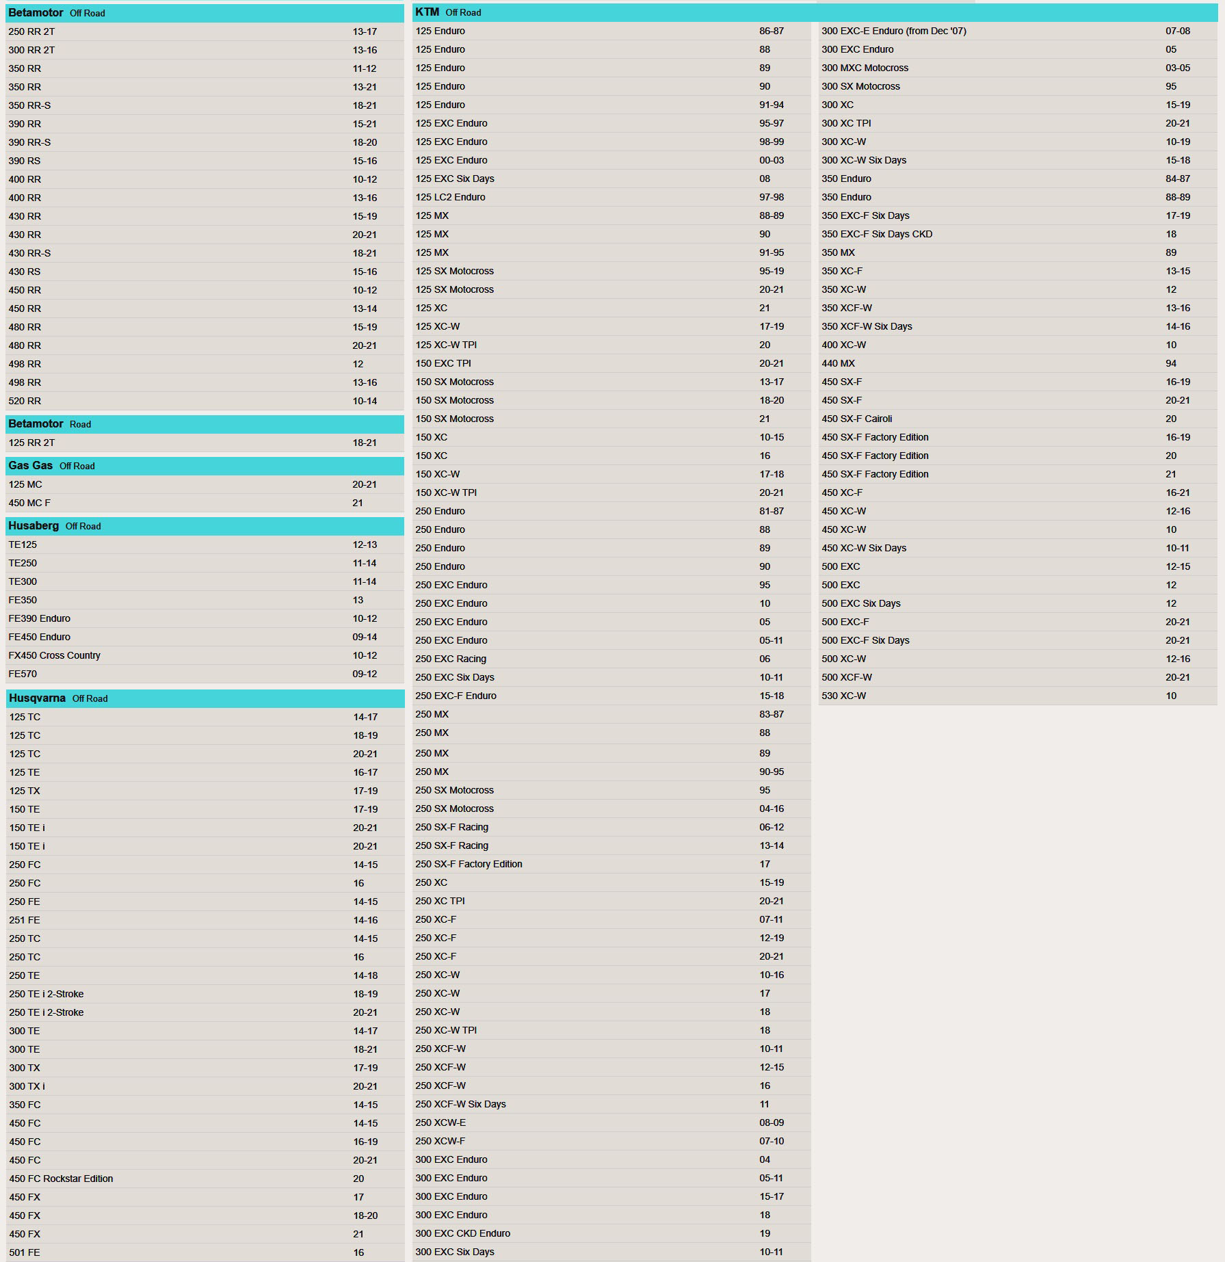
Task: Select the 520 RR row
Action: [x=205, y=401]
